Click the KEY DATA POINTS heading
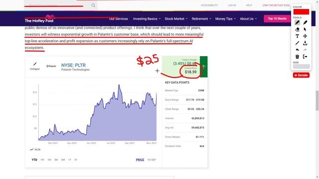The width and height of the screenshot is (319, 179). pyautogui.click(x=177, y=83)
